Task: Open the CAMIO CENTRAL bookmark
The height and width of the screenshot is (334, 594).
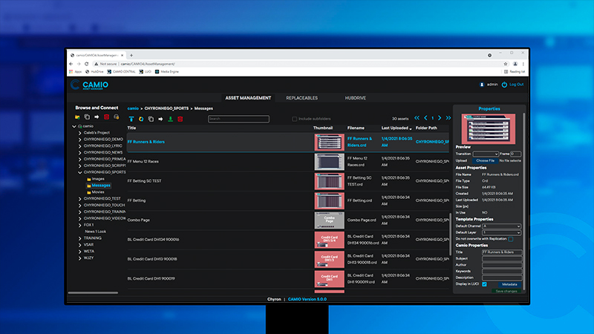Action: [x=121, y=71]
